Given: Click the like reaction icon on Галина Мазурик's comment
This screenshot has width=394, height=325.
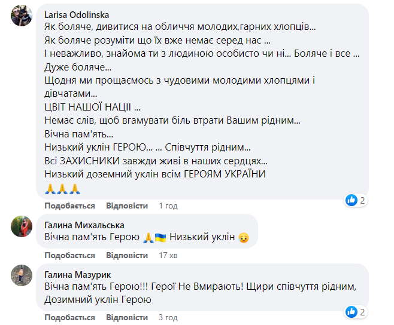Looking at the screenshot, I should 351,312.
